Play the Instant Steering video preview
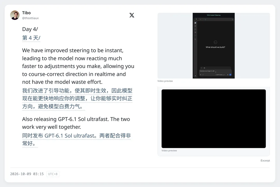The width and height of the screenshot is (280, 187). coord(214,46)
